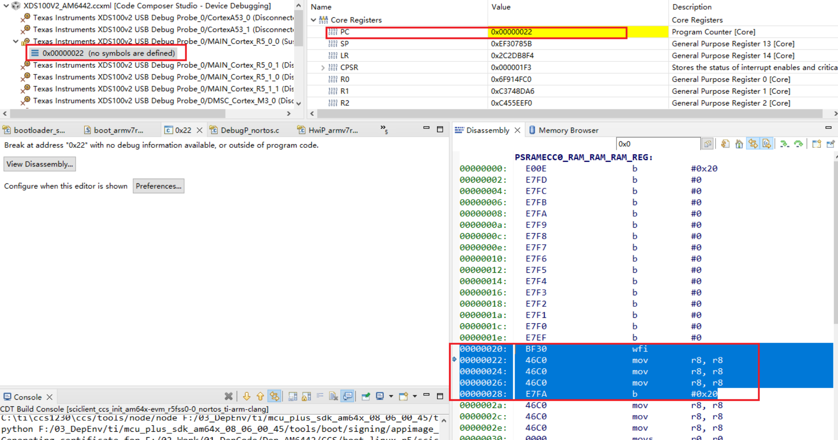Toggle word wrap in the console
838x440 pixels.
(320, 396)
